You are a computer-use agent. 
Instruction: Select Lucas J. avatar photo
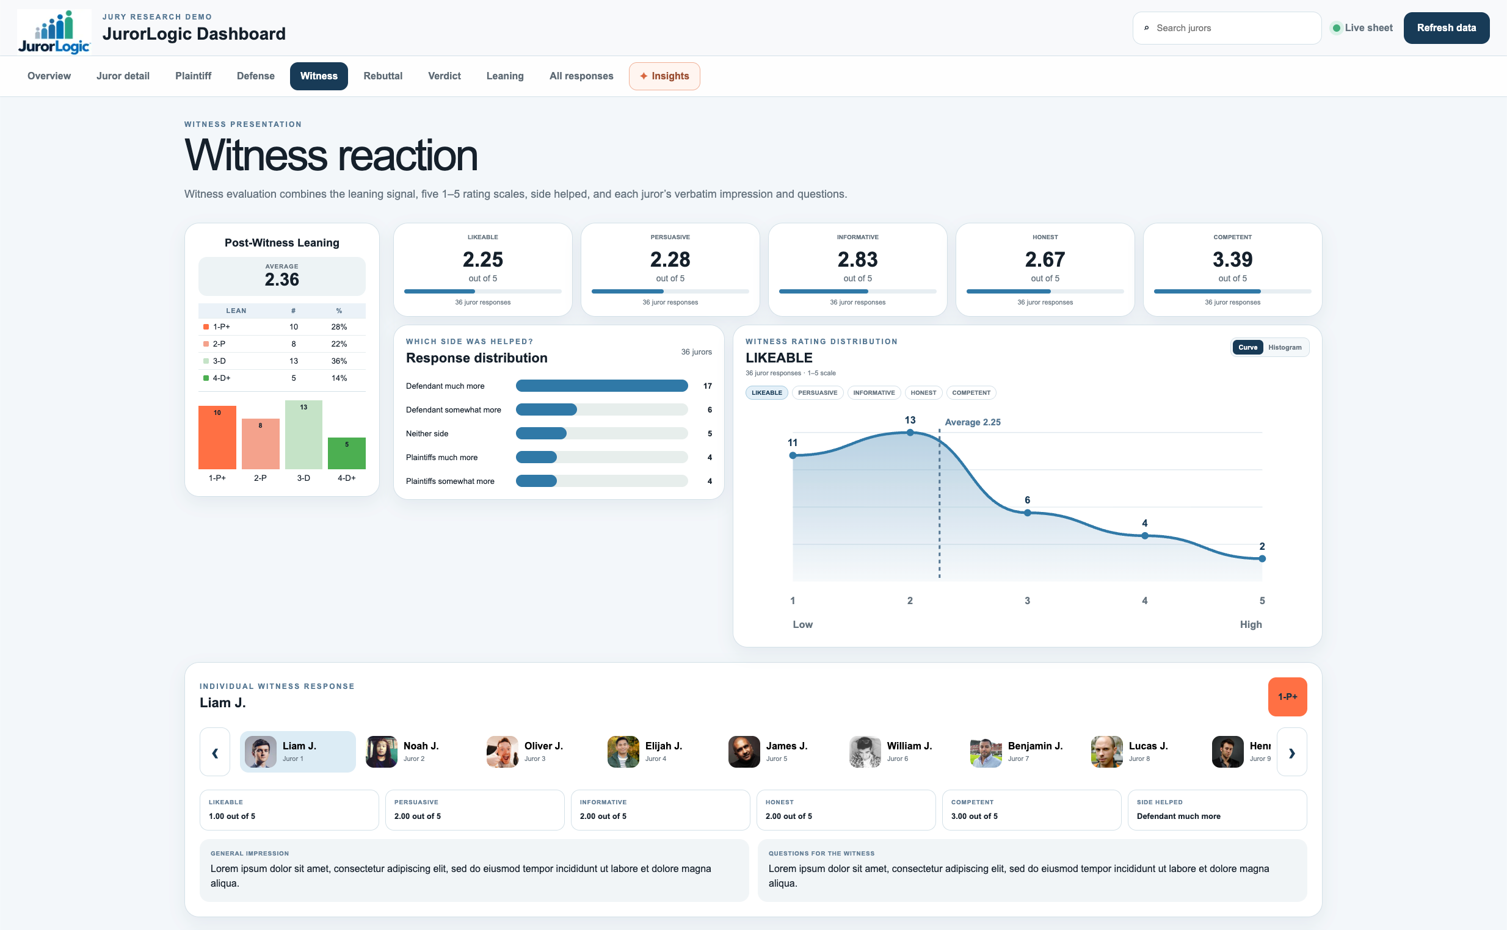pyautogui.click(x=1107, y=752)
